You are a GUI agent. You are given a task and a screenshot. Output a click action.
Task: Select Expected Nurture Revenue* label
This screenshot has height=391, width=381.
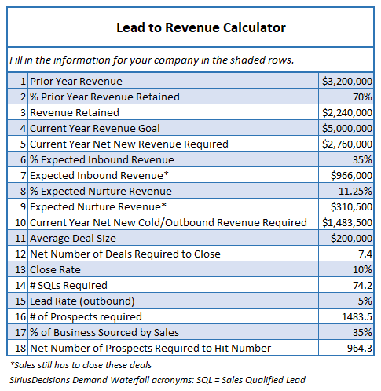98,206
